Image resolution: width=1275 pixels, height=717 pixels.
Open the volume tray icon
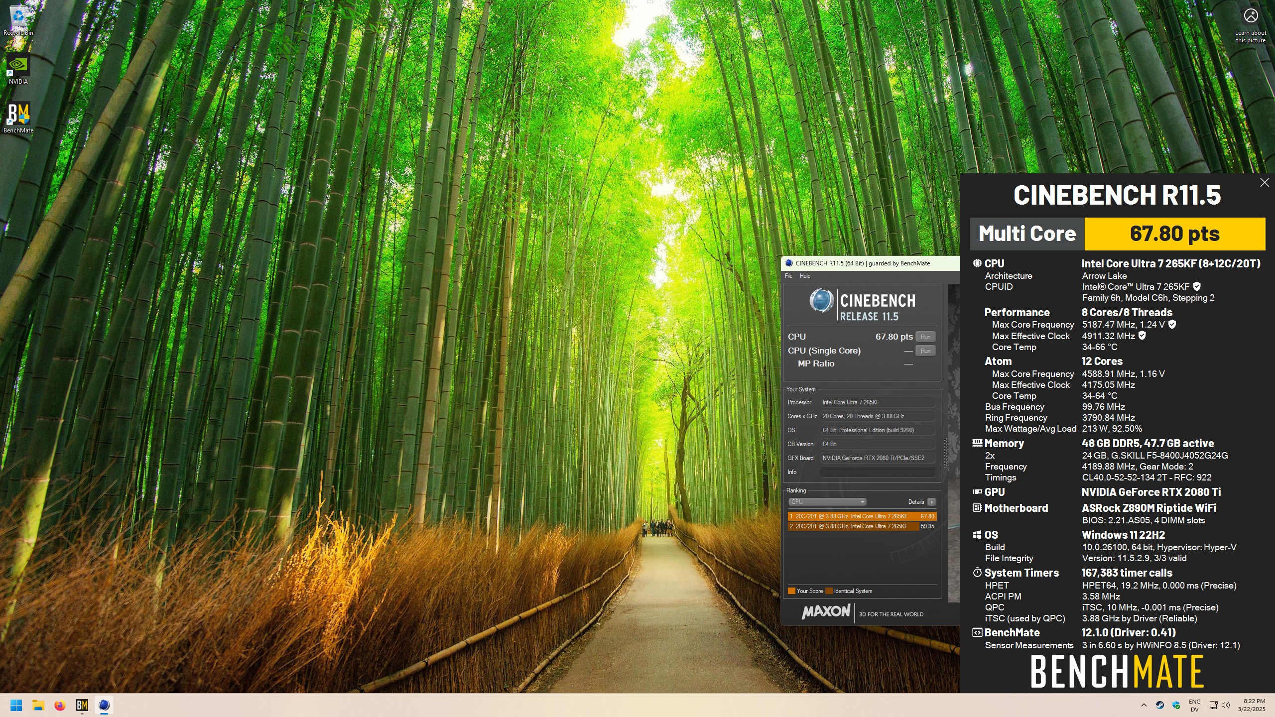point(1226,705)
